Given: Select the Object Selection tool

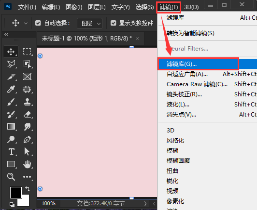Looking at the screenshot, I should pyautogui.click(x=27, y=64).
